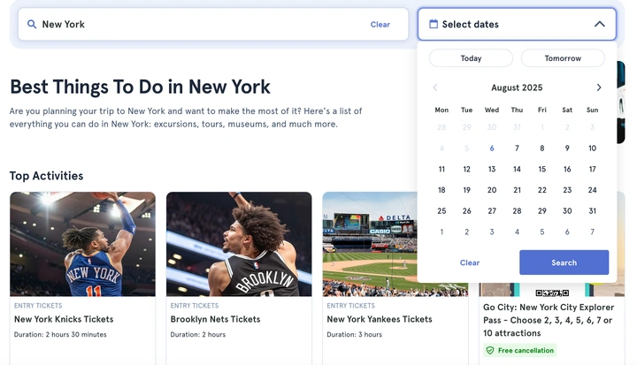The image size is (637, 365).
Task: Pick August 31 on the calendar
Action: coord(592,211)
